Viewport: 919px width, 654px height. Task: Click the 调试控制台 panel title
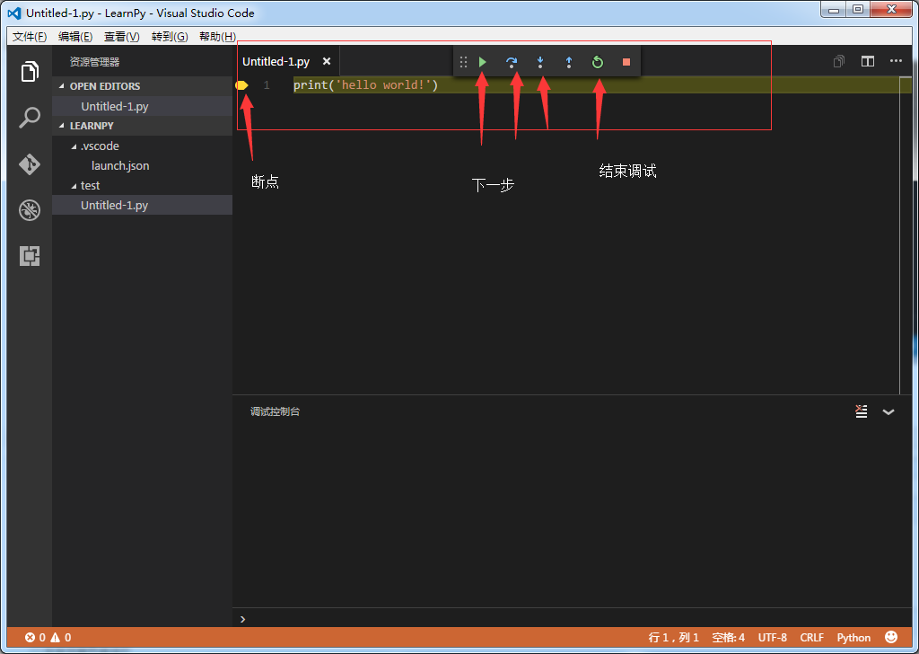tap(275, 411)
